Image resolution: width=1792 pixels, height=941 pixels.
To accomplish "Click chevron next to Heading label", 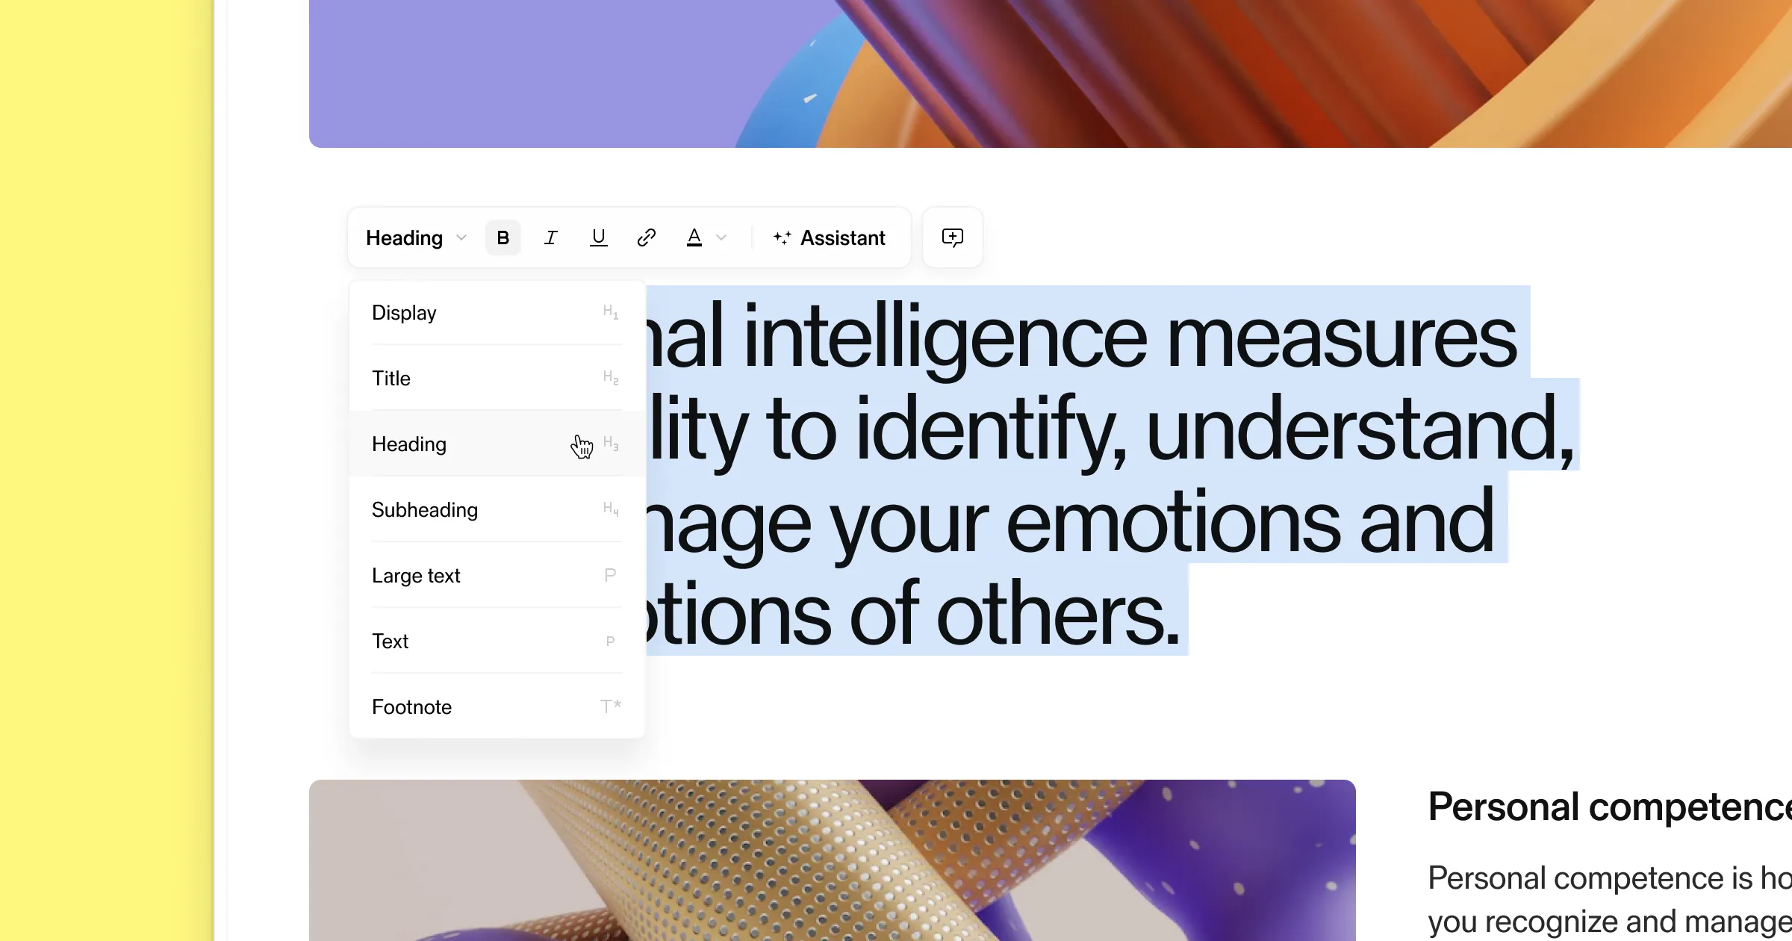I will click(461, 237).
